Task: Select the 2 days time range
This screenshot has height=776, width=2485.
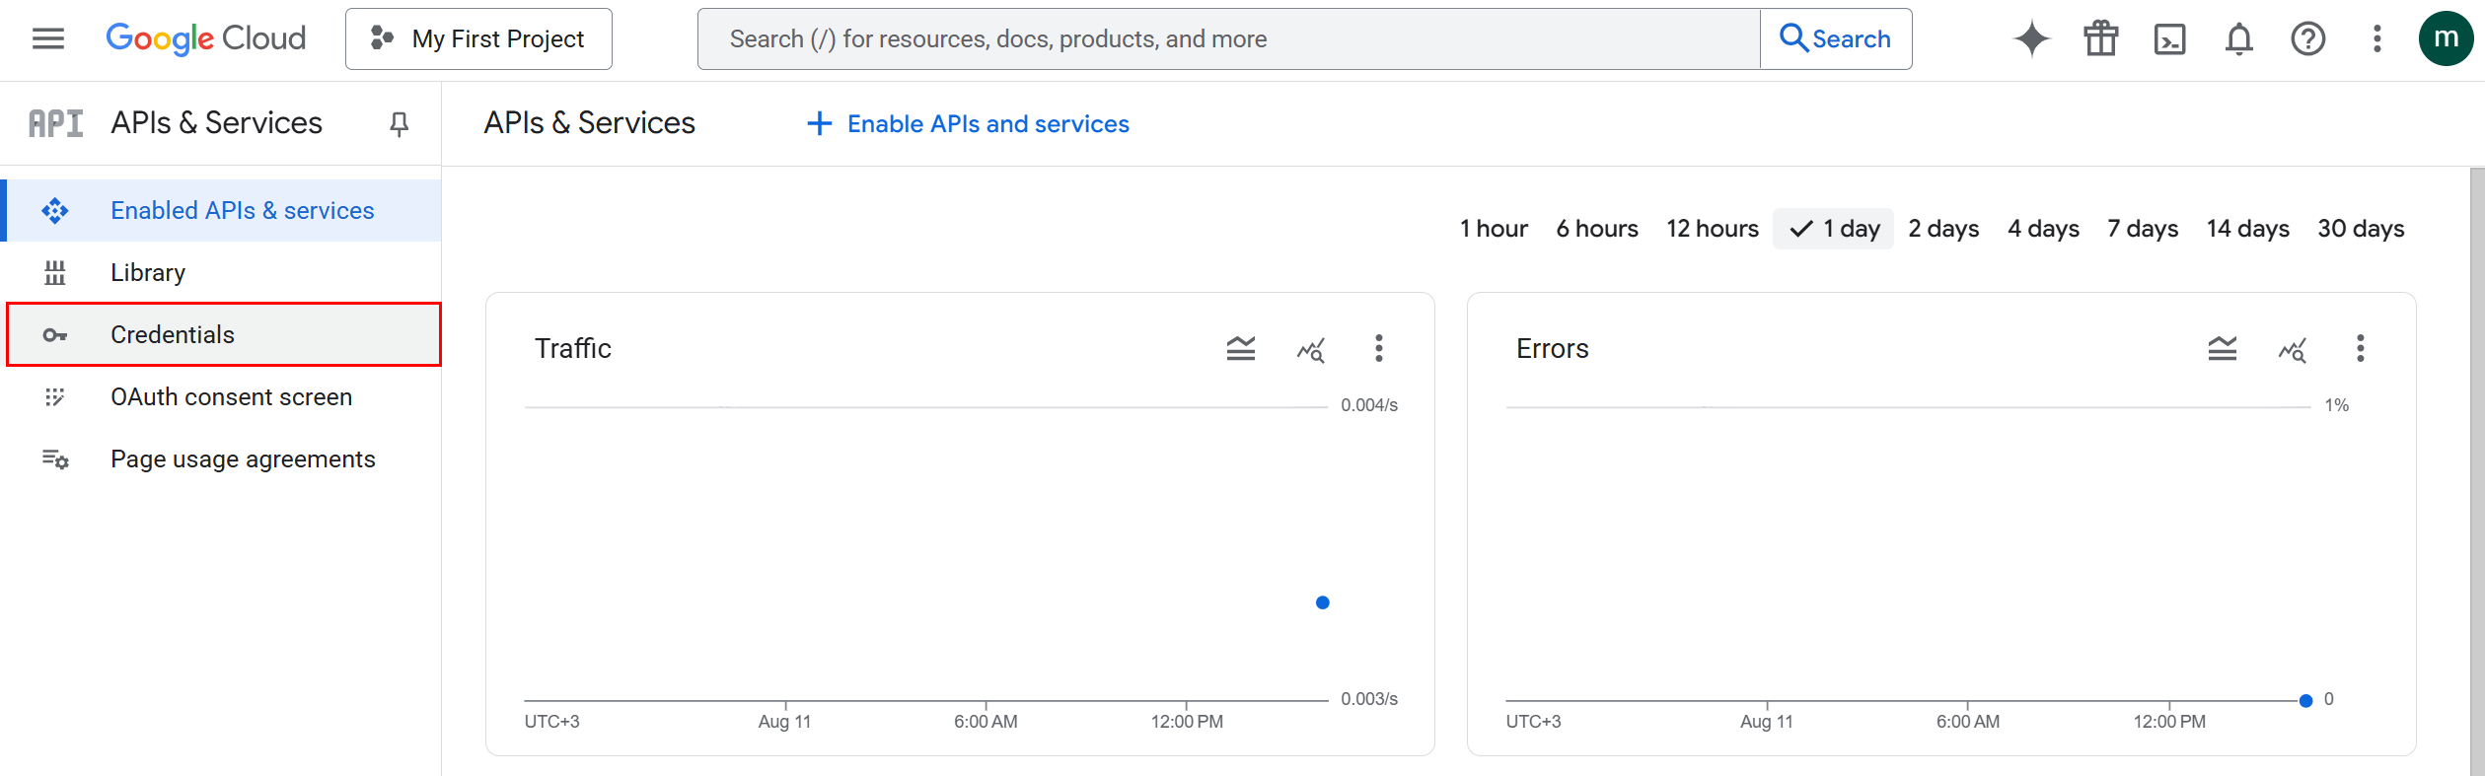Action: [x=1943, y=229]
